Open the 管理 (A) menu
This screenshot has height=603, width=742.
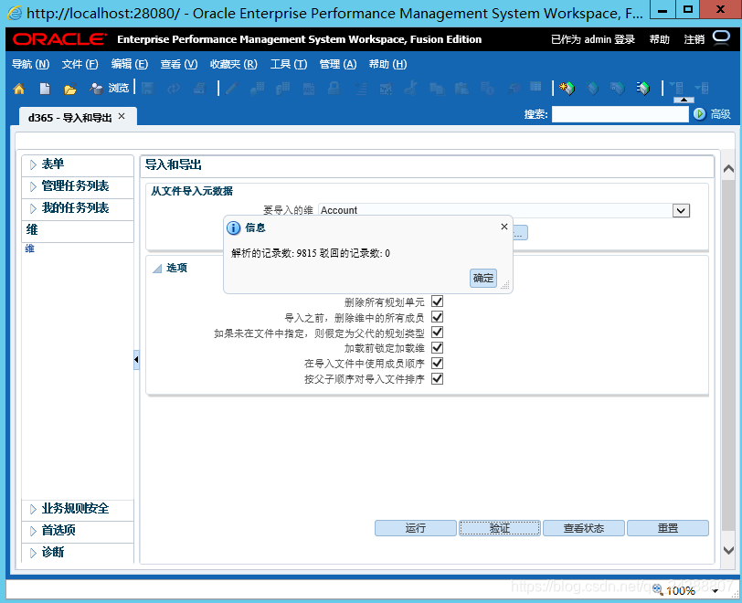338,64
